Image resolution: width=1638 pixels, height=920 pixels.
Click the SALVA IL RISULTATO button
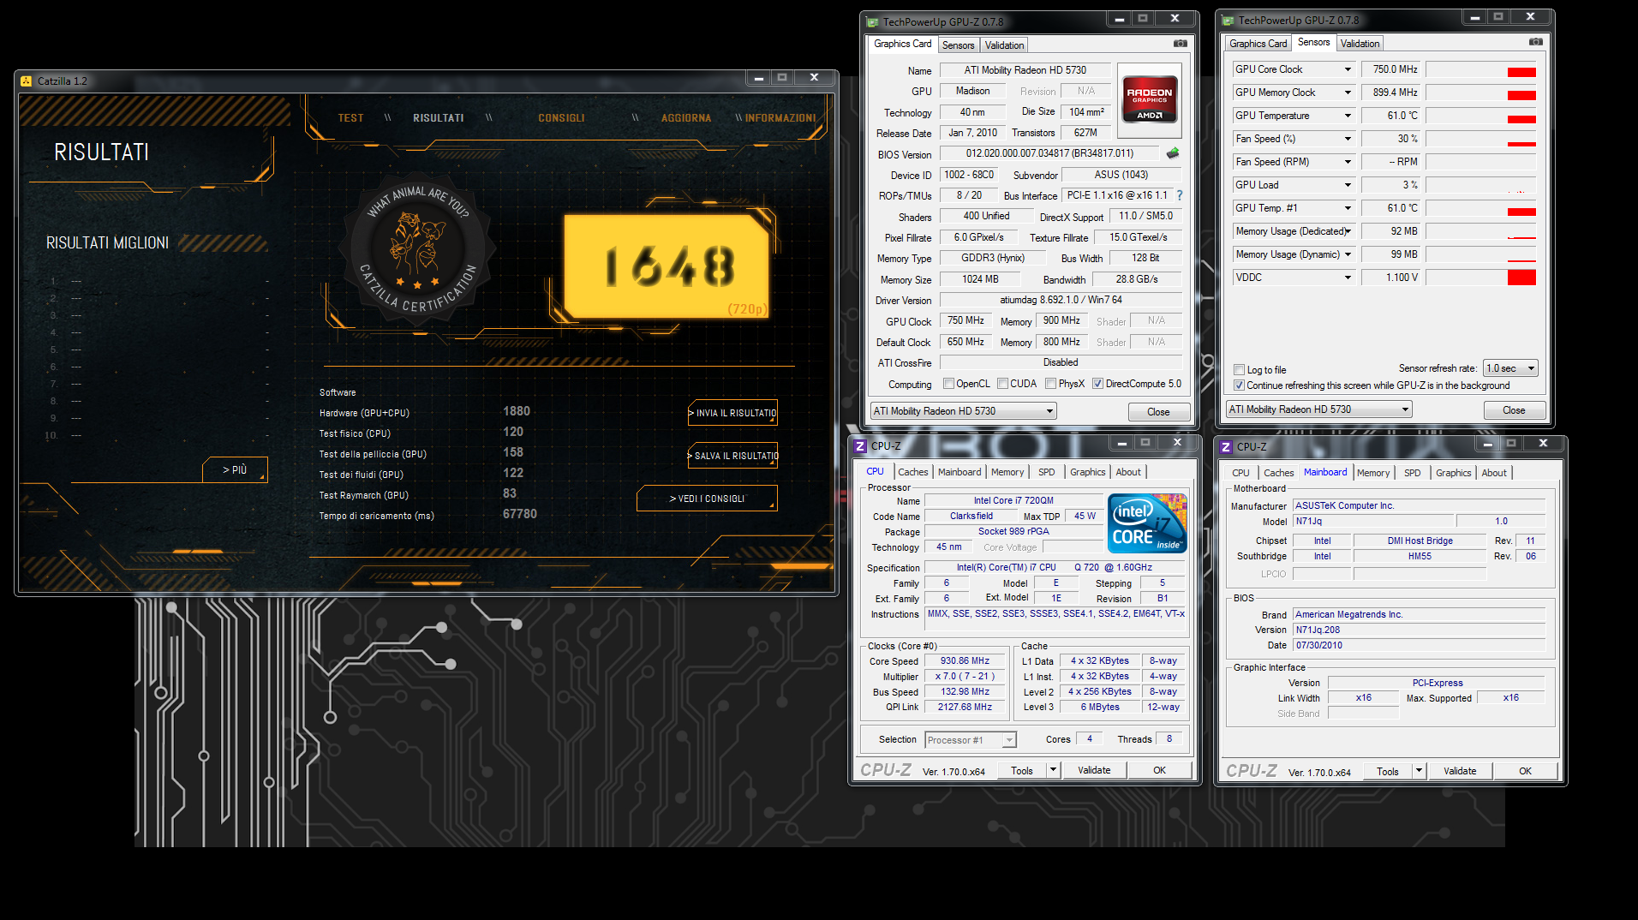pos(733,456)
